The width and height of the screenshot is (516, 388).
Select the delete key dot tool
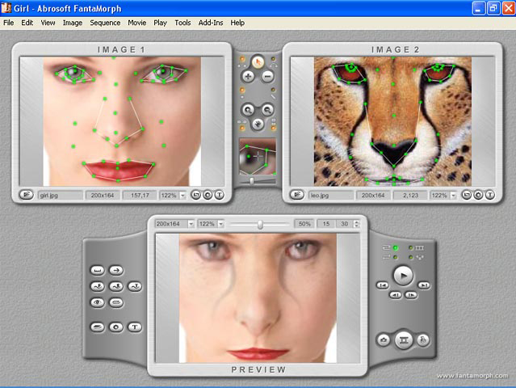pyautogui.click(x=268, y=77)
